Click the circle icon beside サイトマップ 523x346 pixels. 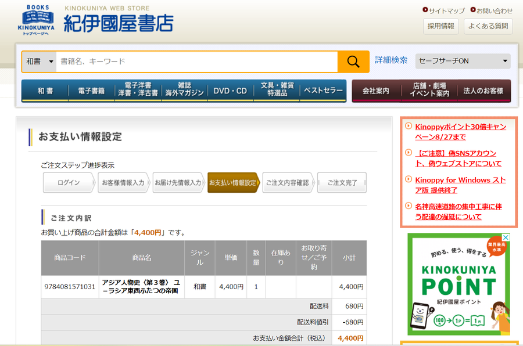pos(425,10)
